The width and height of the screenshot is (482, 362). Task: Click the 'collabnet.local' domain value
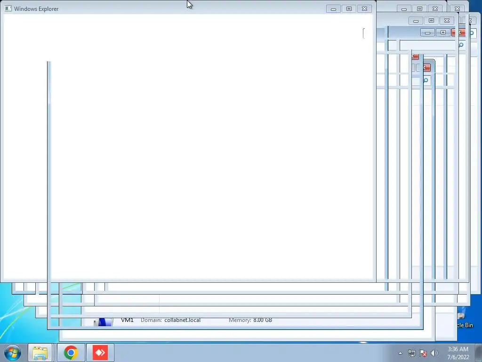182,320
